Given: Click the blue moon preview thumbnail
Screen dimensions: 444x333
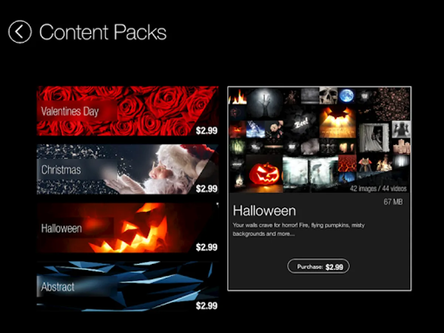Looking at the screenshot, I should click(347, 95).
